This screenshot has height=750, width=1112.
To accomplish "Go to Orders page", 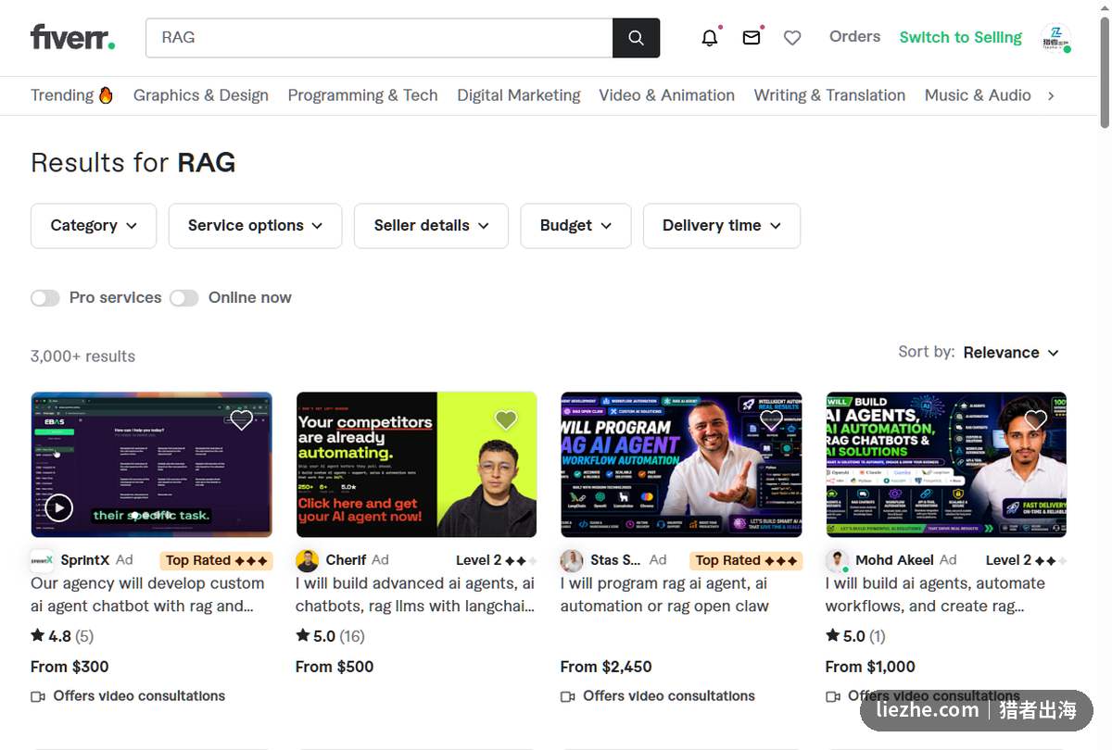I will point(854,37).
